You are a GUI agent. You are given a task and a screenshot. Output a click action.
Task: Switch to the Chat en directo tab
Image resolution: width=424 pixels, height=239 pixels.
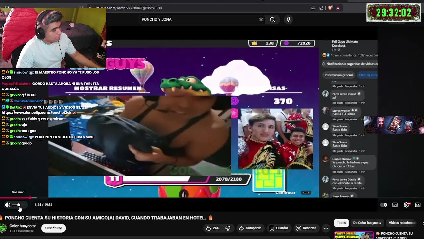[x=368, y=75]
